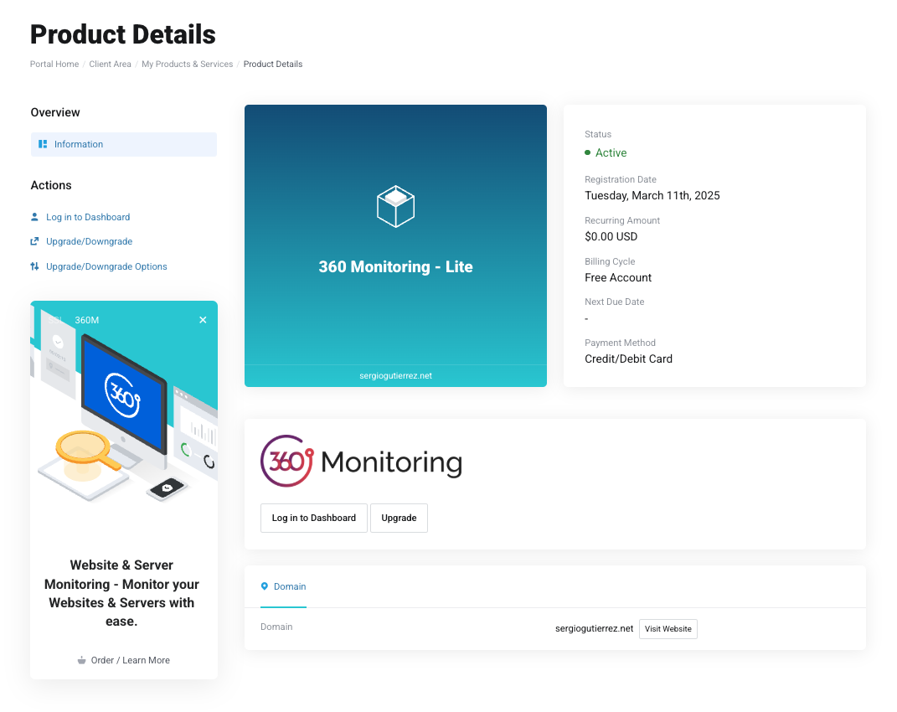Image resolution: width=897 pixels, height=712 pixels.
Task: Click the Log in to Dashboard sidebar link
Action: [x=88, y=217]
